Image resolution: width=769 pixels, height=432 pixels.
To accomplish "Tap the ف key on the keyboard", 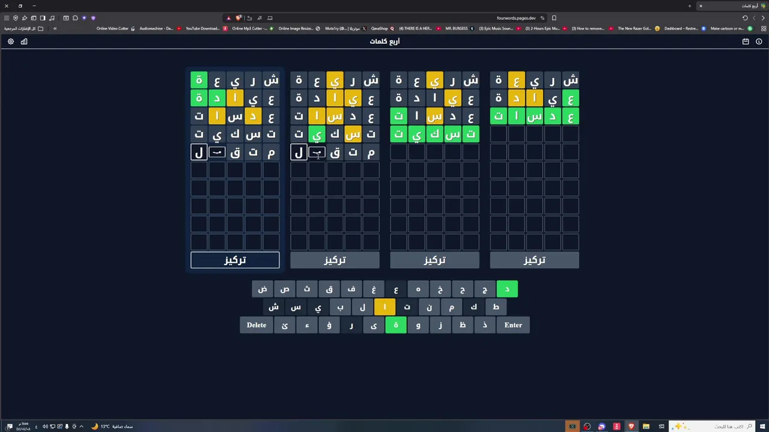I will 351,289.
